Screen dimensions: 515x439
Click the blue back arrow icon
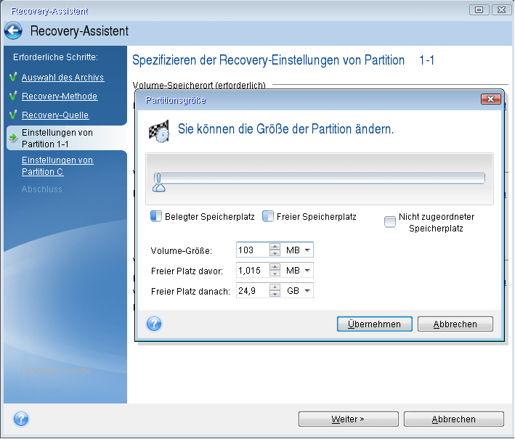tap(13, 31)
